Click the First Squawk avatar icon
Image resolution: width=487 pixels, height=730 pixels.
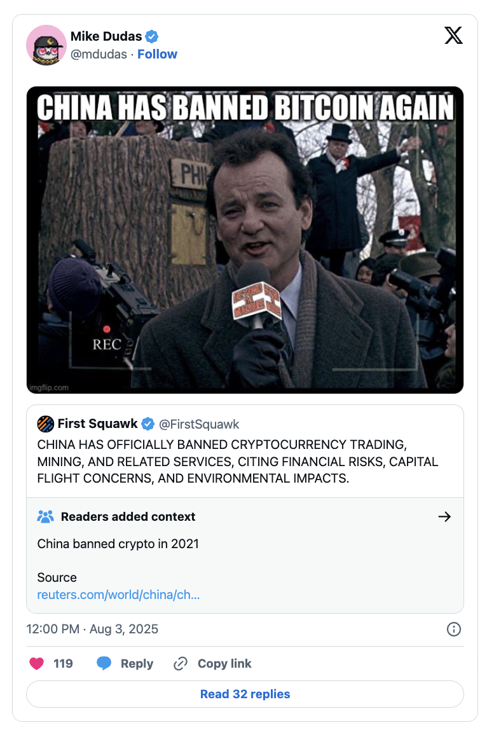tap(46, 424)
